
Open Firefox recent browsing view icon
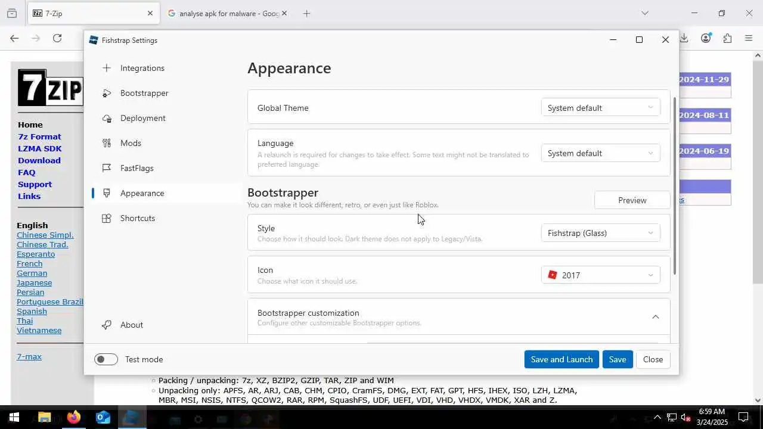pyautogui.click(x=12, y=13)
